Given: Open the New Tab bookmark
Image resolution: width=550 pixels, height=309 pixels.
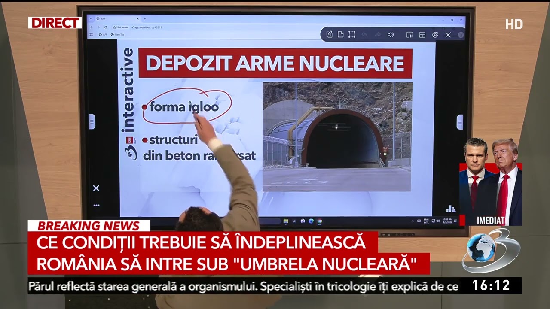Looking at the screenshot, I should point(118,34).
